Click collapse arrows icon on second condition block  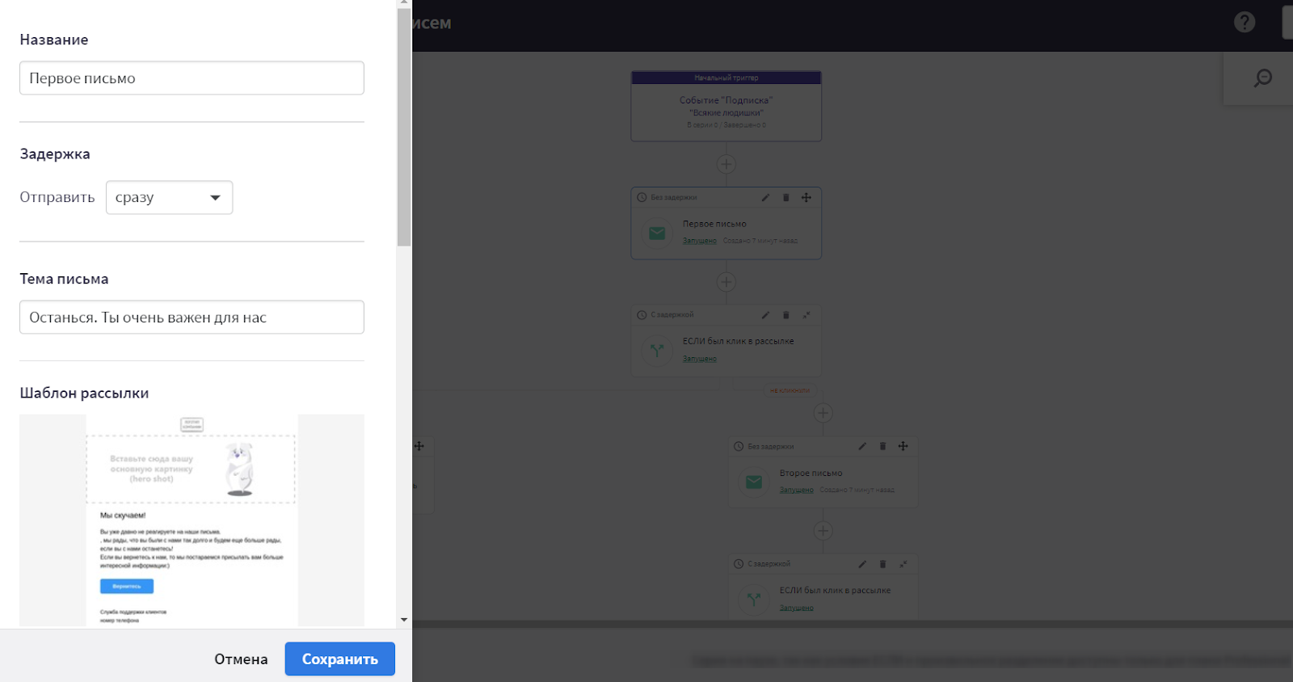click(x=903, y=564)
